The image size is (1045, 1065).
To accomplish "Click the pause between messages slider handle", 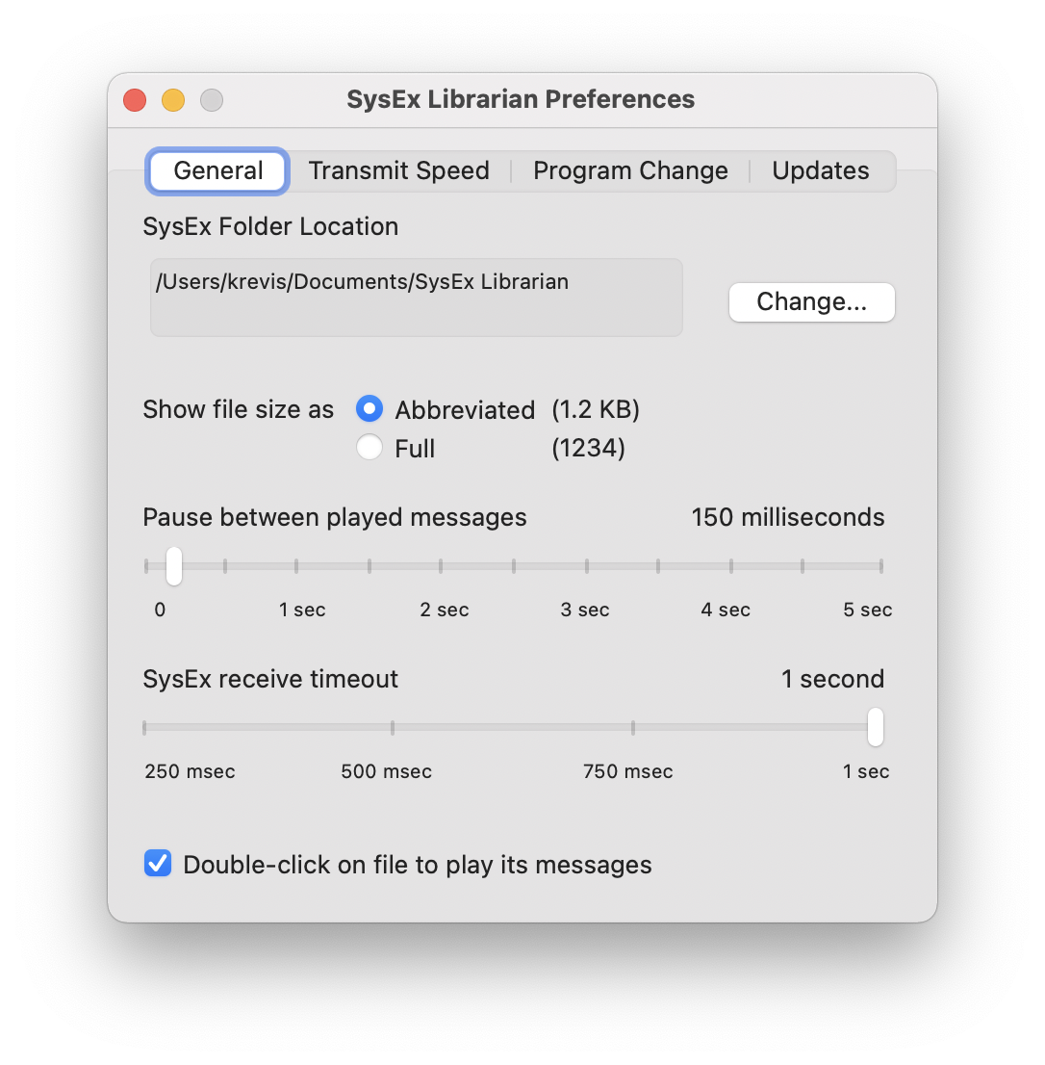I will 174,566.
